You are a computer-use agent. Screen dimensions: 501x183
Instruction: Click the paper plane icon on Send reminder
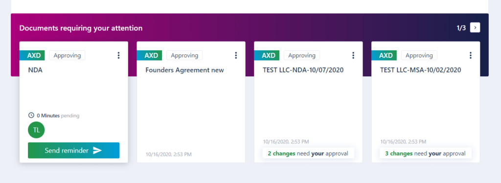pyautogui.click(x=97, y=150)
